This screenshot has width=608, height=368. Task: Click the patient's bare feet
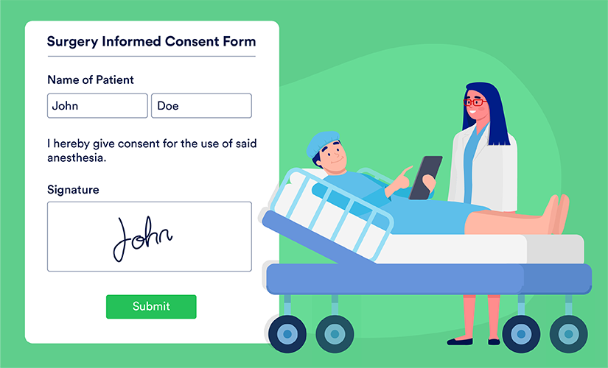pos(556,213)
